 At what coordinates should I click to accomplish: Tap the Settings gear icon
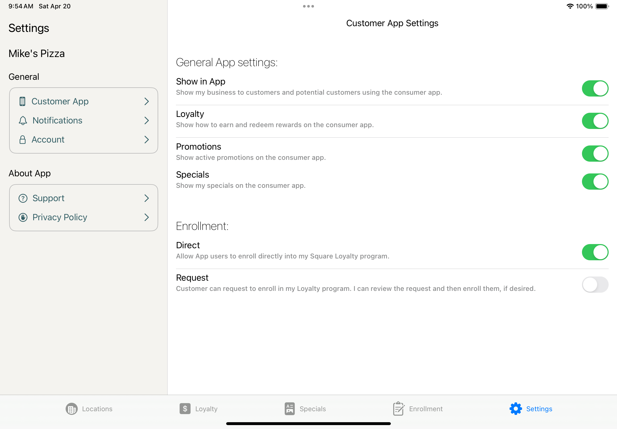click(516, 409)
